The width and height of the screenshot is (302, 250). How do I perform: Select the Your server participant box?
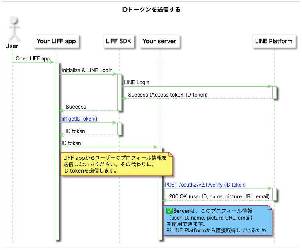pos(159,41)
